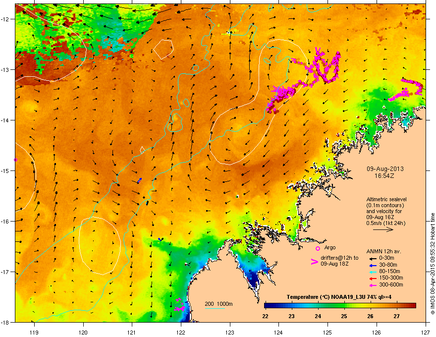Click the dark blue end of the temperature colorbar

pyautogui.click(x=267, y=306)
